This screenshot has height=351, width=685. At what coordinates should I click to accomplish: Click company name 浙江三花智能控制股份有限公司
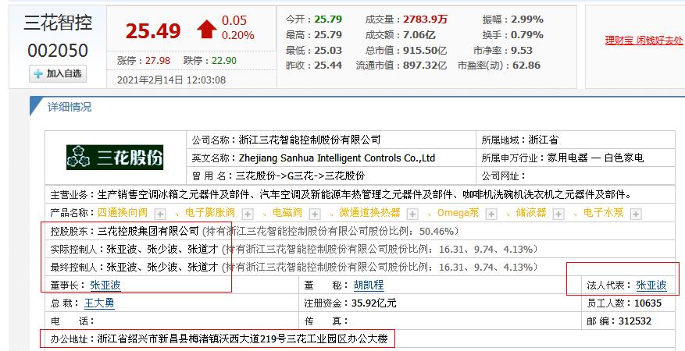[x=310, y=140]
